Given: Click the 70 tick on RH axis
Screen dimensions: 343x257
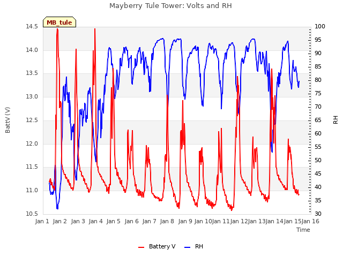Looking at the screenshot, I should point(318,107).
